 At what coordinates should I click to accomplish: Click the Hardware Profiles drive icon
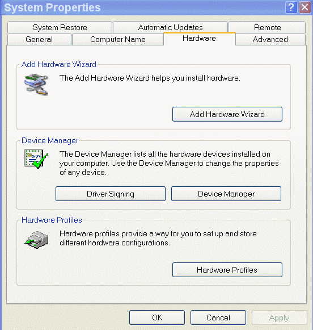pos(36,240)
